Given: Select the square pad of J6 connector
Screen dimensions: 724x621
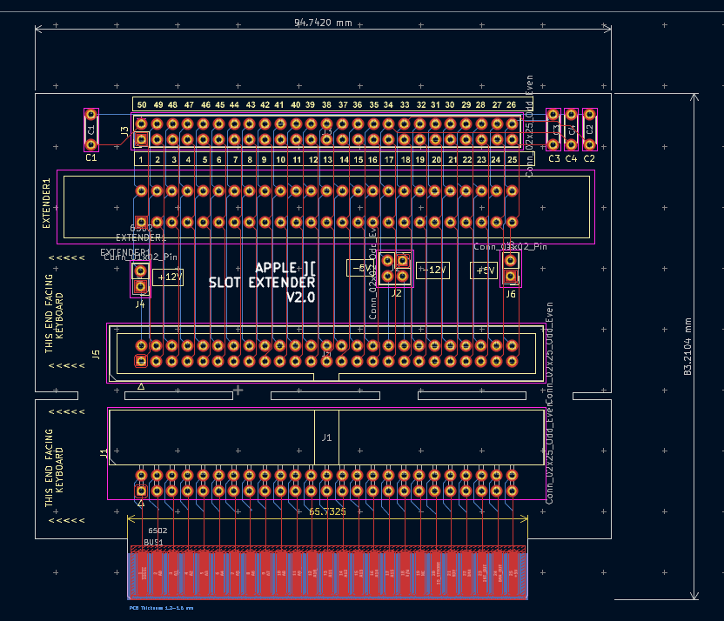Looking at the screenshot, I should pos(510,277).
